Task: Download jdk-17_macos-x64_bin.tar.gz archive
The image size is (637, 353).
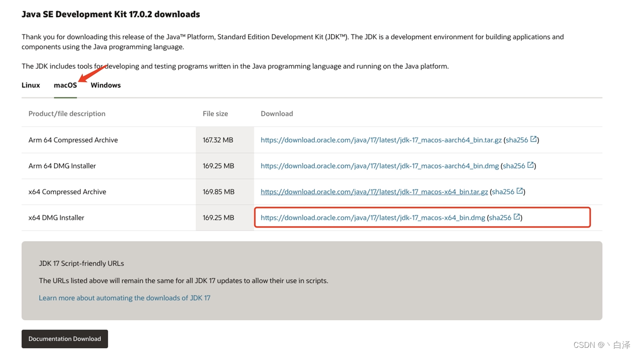Action: [x=373, y=191]
